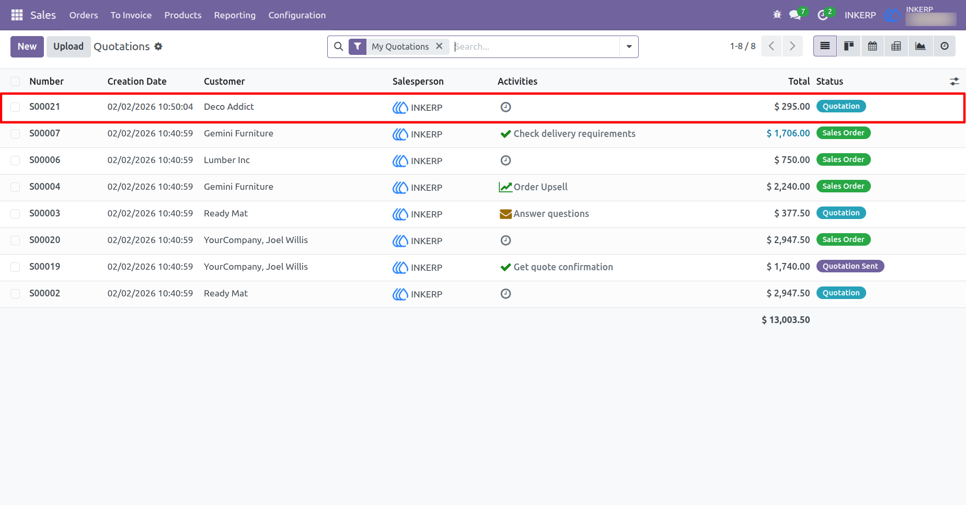Click in the Search input field
Viewport: 966px width, 505px height.
[x=536, y=47]
